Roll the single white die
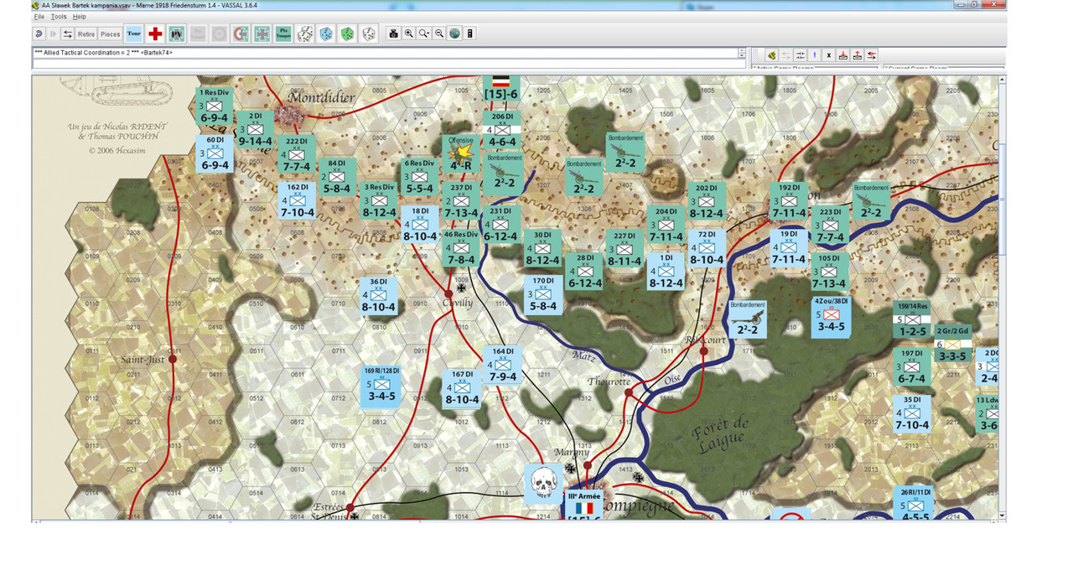This screenshot has width=1073, height=581. 369,34
